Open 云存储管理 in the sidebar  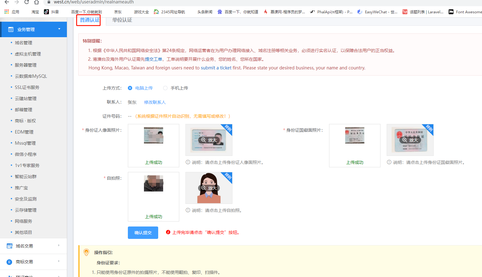[x=26, y=210]
